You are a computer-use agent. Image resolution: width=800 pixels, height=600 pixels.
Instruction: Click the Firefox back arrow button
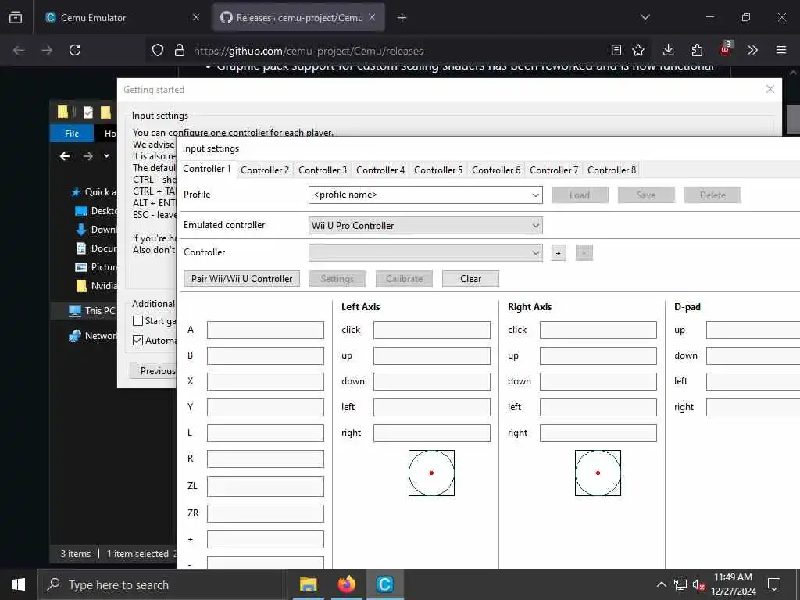pyautogui.click(x=19, y=51)
